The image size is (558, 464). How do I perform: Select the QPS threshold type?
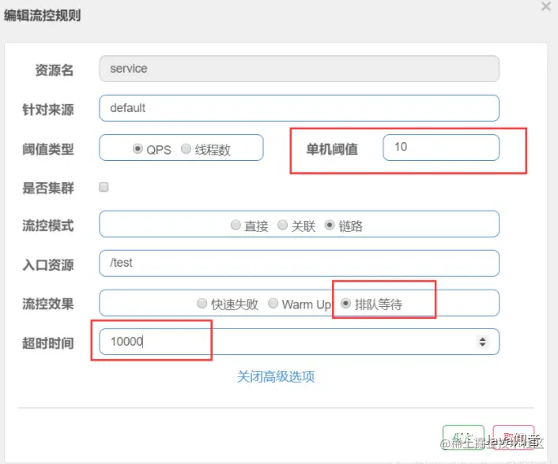pos(138,148)
